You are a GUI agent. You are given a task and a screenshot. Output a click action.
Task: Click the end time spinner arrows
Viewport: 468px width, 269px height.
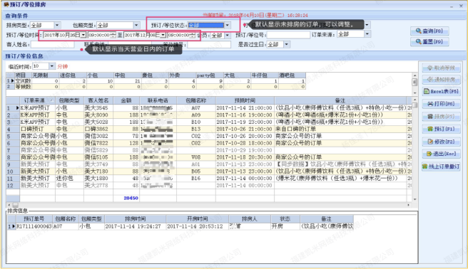coord(193,35)
